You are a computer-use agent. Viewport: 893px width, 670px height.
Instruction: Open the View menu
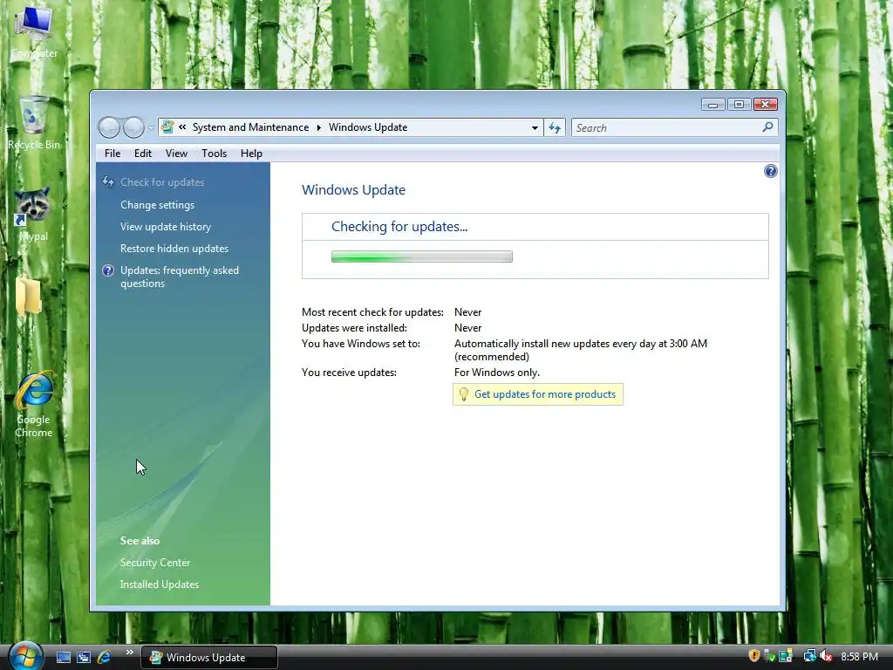coord(176,154)
